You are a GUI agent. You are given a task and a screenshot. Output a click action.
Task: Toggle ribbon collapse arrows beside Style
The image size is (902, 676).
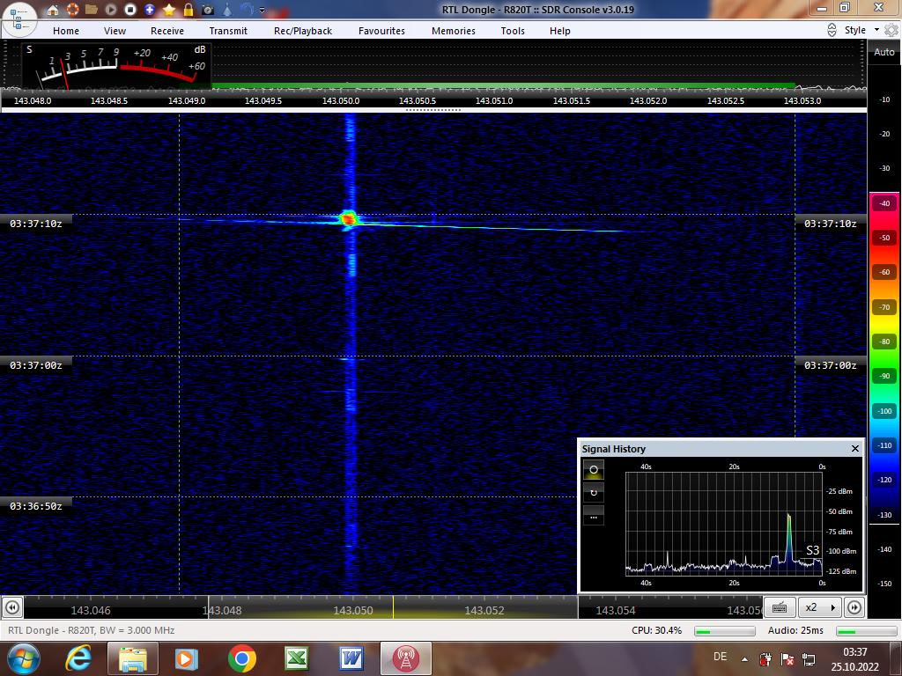pos(832,31)
